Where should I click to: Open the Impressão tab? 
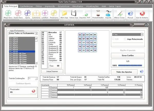(50, 6)
